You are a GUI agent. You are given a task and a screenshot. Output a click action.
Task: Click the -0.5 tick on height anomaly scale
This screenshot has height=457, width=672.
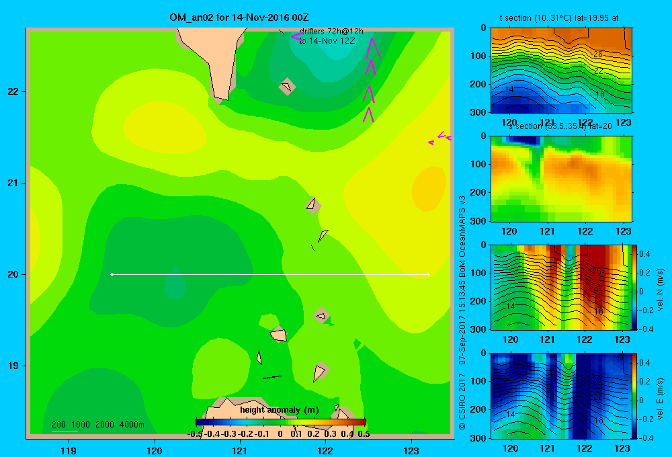tap(196, 434)
